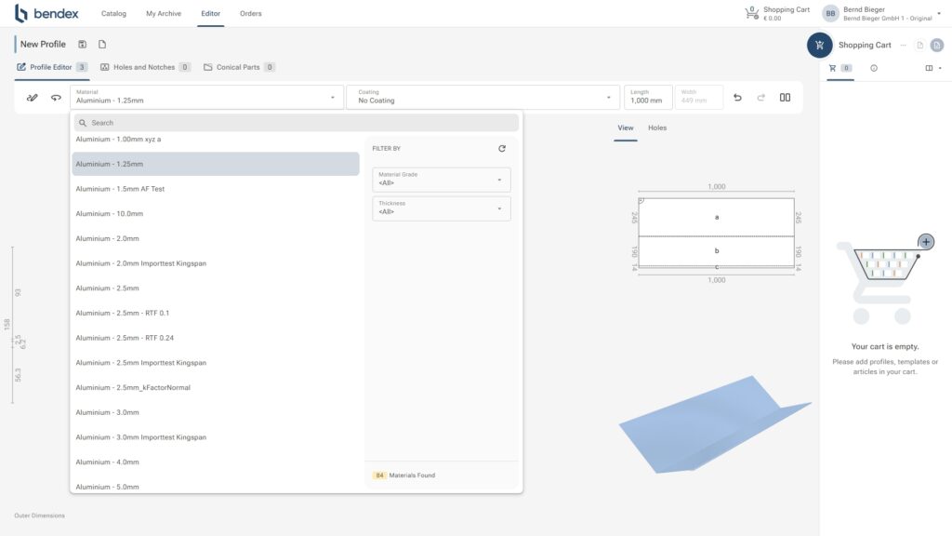The image size is (952, 536).
Task: Expand the Thickness filter dropdown
Action: point(442,208)
